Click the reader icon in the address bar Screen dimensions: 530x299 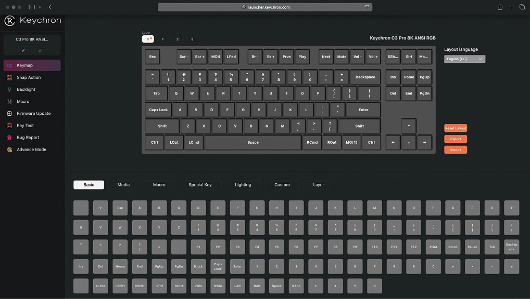tap(367, 7)
